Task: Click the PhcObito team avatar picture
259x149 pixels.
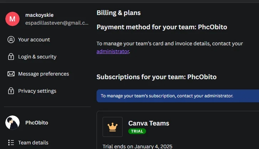Action: 12,123
